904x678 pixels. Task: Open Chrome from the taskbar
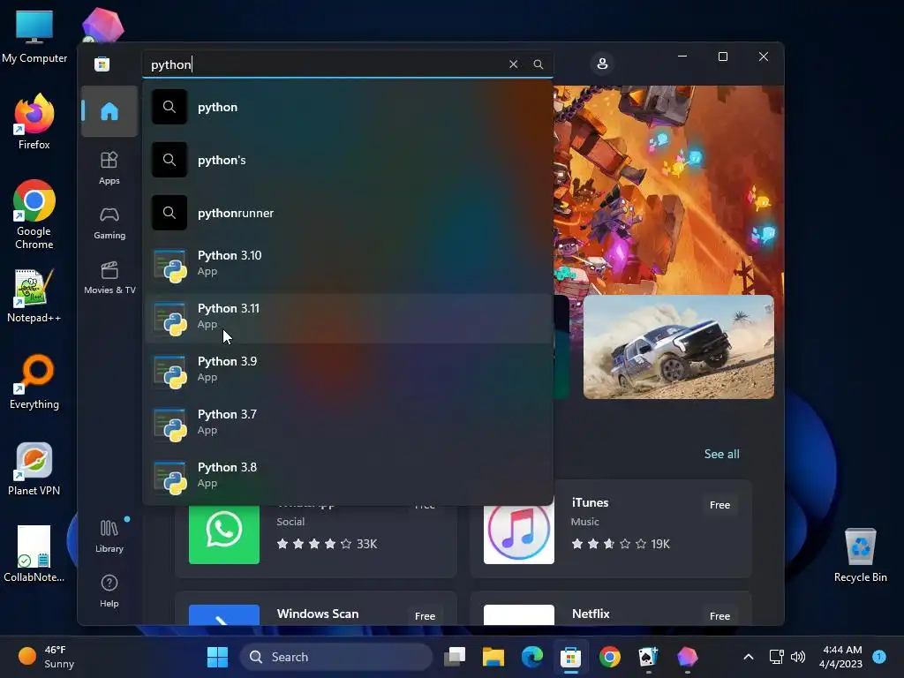609,657
